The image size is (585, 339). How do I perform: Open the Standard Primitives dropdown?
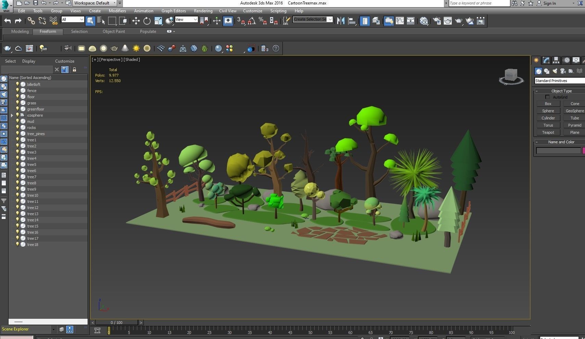pos(560,81)
